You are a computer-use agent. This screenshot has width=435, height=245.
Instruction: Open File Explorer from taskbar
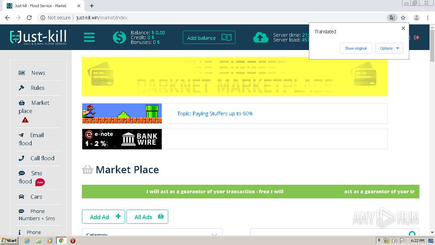(x=38, y=241)
